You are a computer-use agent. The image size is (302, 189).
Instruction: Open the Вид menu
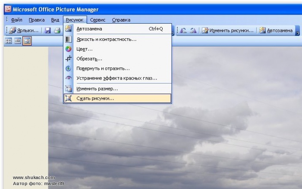tap(55, 20)
